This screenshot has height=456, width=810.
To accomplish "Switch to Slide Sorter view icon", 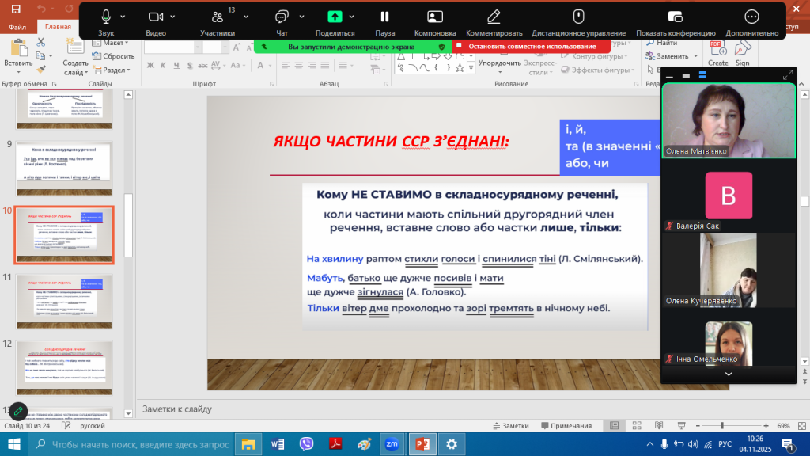I will [637, 425].
